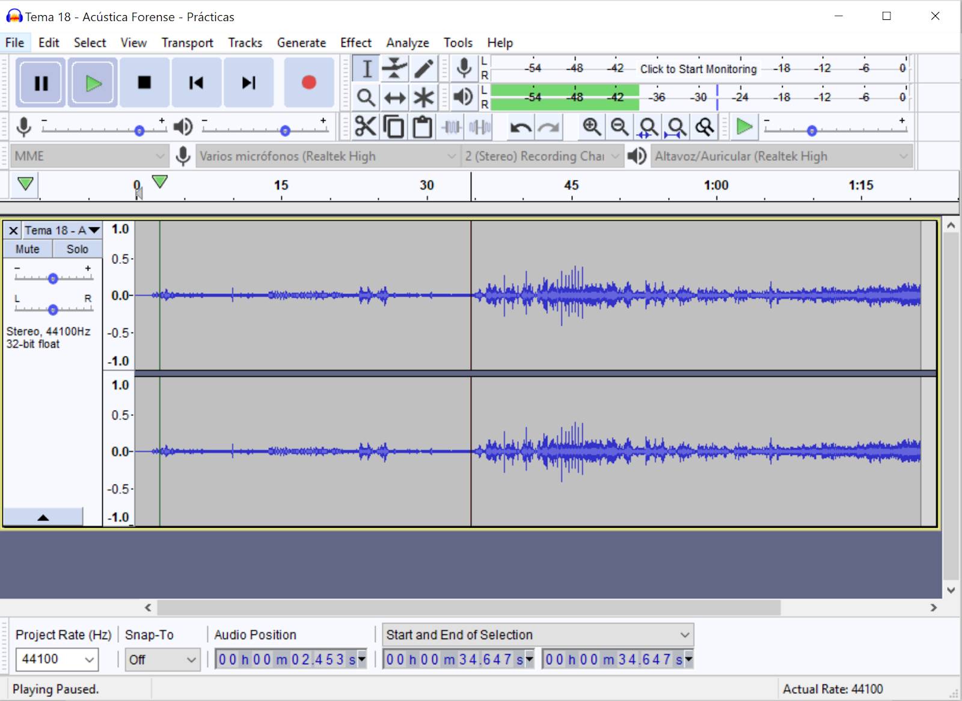Image resolution: width=962 pixels, height=701 pixels.
Task: Zoom In on the waveform
Action: pos(592,127)
